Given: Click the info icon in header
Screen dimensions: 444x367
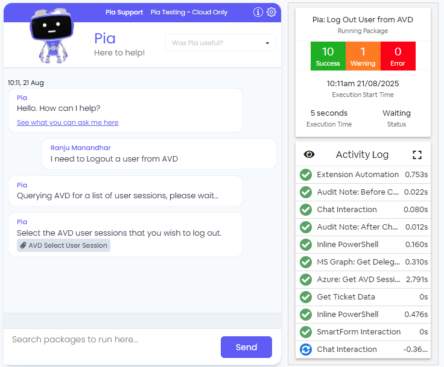Looking at the screenshot, I should (x=258, y=12).
